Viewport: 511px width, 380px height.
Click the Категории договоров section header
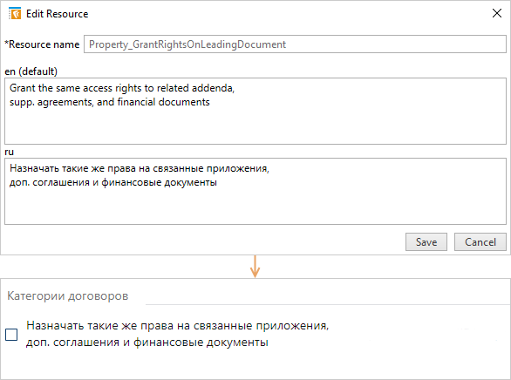[68, 296]
